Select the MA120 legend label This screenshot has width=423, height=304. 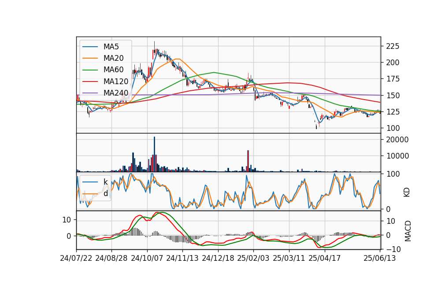tap(116, 82)
